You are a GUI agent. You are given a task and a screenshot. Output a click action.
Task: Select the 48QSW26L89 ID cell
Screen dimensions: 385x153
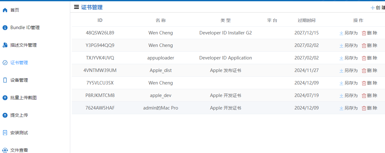pyautogui.click(x=100, y=33)
